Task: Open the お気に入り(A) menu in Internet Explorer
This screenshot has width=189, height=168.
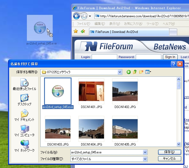Action: pos(133,23)
